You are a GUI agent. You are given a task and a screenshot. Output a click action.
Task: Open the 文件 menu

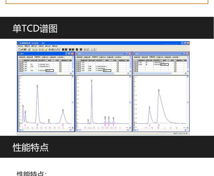pyautogui.click(x=20, y=46)
